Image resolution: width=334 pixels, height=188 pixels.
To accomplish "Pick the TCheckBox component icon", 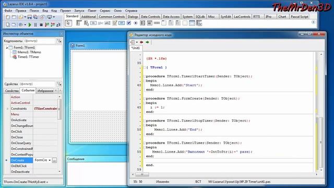I will [129, 23].
